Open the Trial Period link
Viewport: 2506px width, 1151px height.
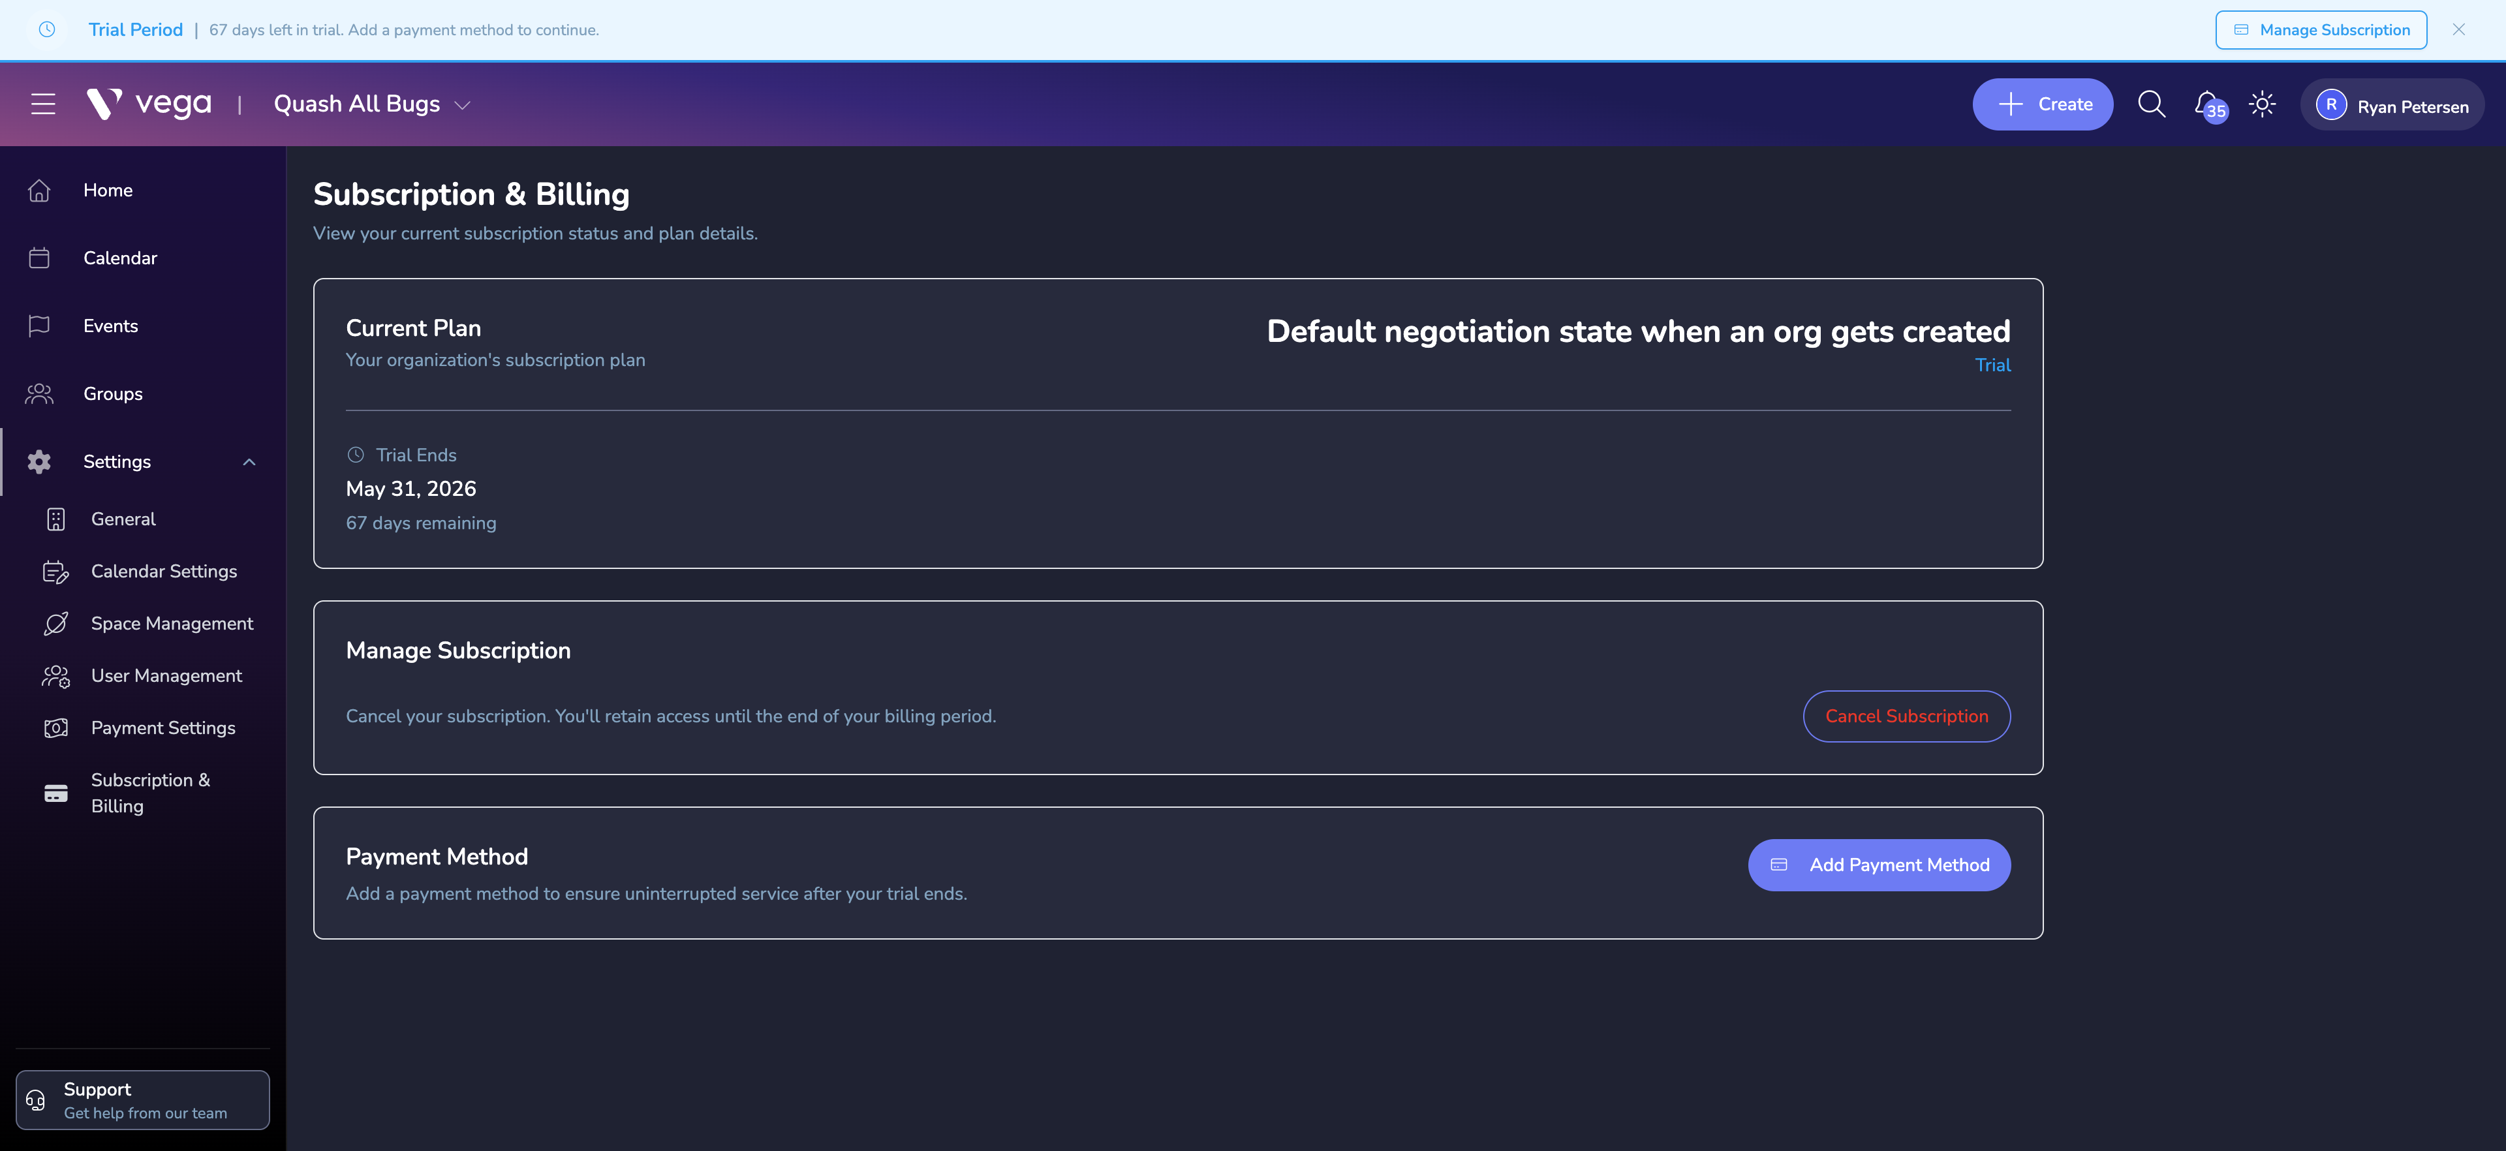pyautogui.click(x=135, y=29)
